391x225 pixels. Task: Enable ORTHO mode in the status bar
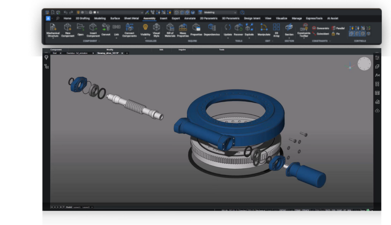[283, 210]
